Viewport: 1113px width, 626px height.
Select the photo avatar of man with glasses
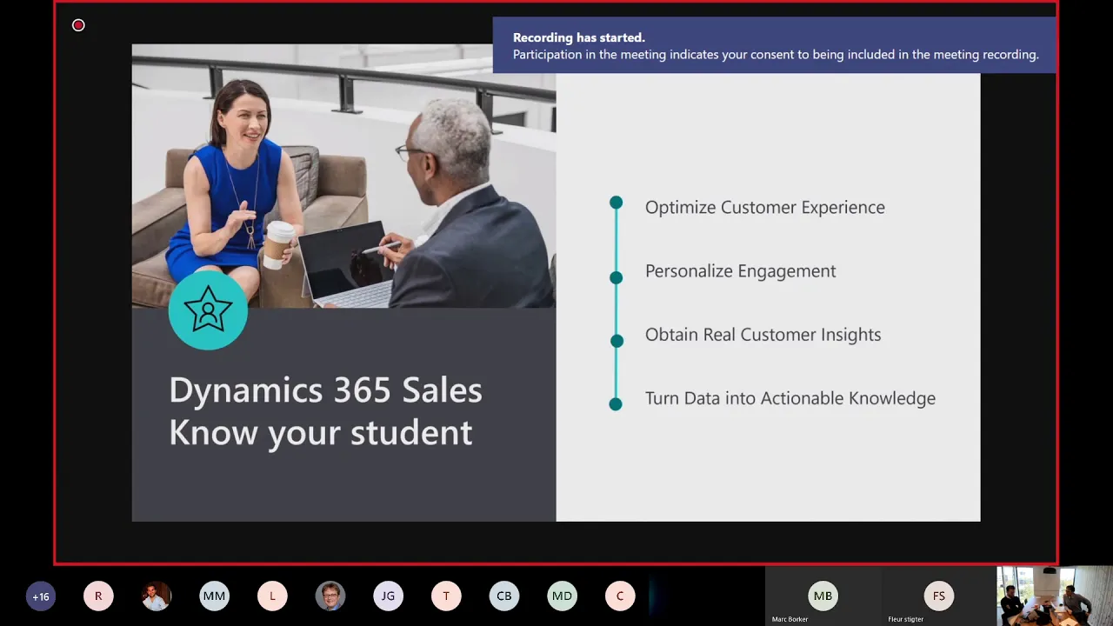click(x=330, y=596)
